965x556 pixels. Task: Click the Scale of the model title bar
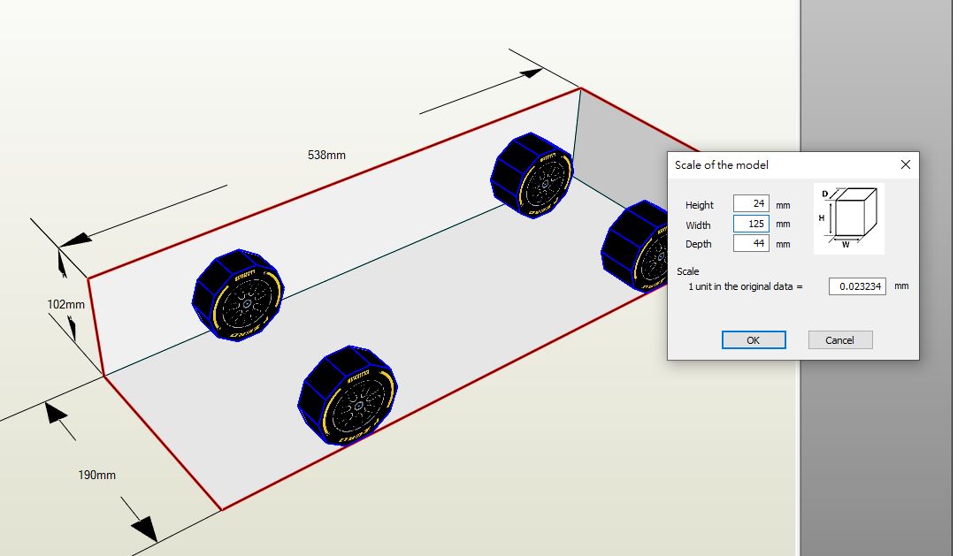[x=778, y=164]
